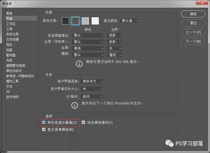The width and height of the screenshot is (210, 153).
Task: Open 全屏(带菜单) color dropdown
Action: coord(88,42)
